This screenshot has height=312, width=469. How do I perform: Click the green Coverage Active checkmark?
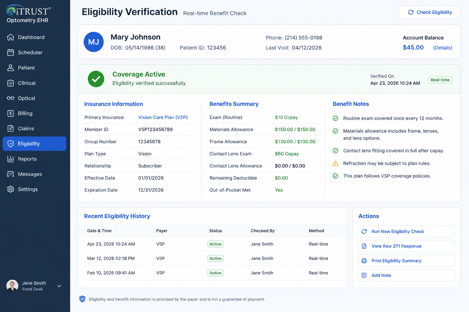coord(96,79)
